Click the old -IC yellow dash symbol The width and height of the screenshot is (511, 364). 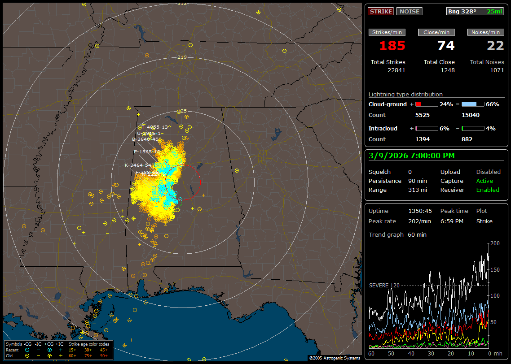pyautogui.click(x=38, y=355)
